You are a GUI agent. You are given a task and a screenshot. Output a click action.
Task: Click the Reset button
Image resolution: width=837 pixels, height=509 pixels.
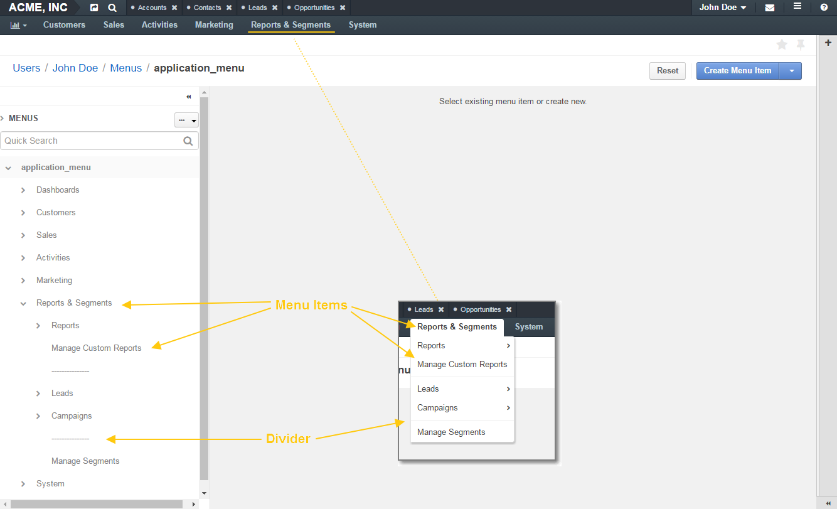tap(668, 71)
